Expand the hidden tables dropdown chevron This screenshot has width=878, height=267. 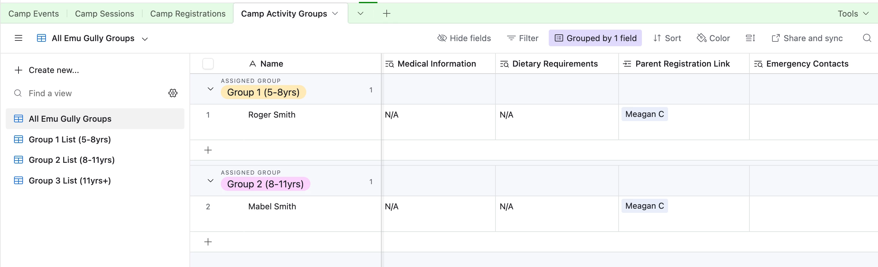pos(360,14)
